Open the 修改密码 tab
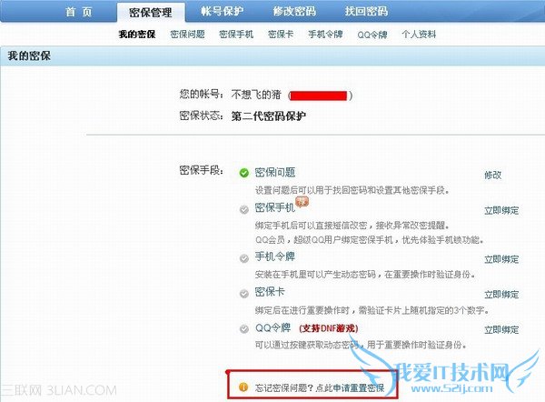The image size is (545, 402). click(x=294, y=11)
